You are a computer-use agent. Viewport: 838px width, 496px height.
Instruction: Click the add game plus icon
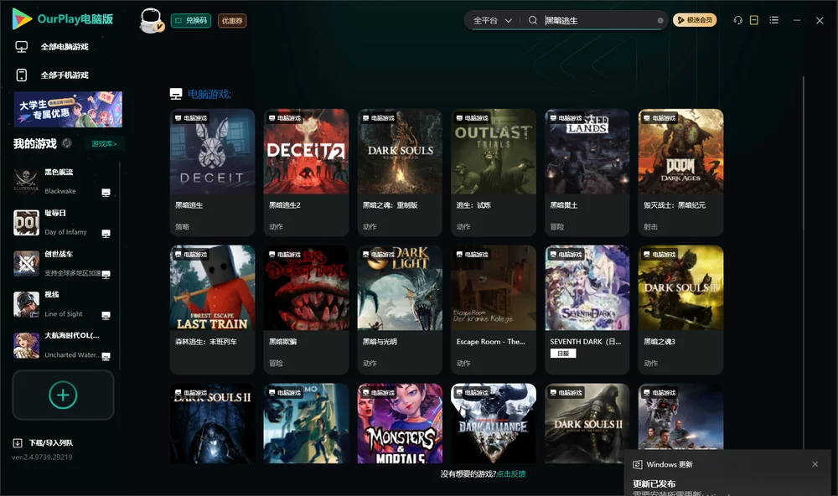pos(63,395)
